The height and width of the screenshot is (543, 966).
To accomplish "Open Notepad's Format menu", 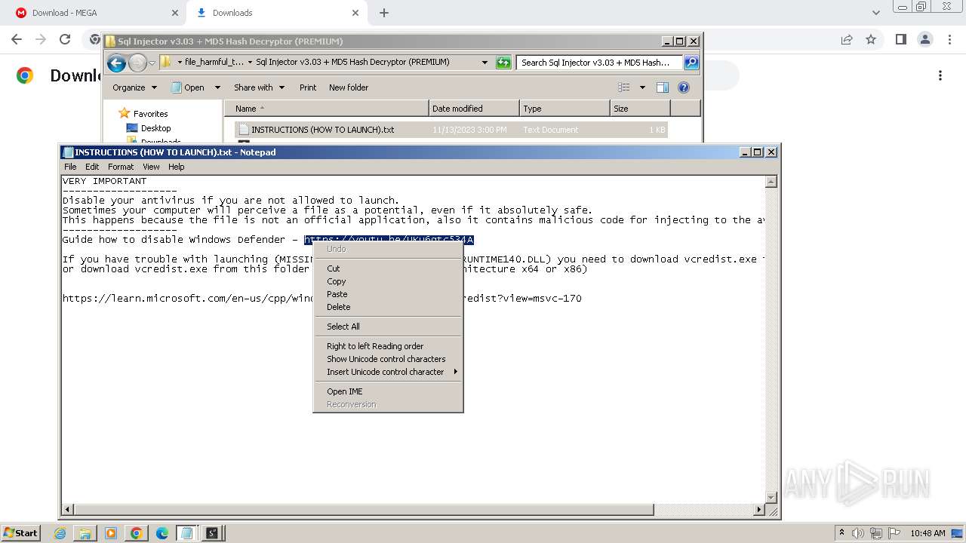I will [121, 167].
